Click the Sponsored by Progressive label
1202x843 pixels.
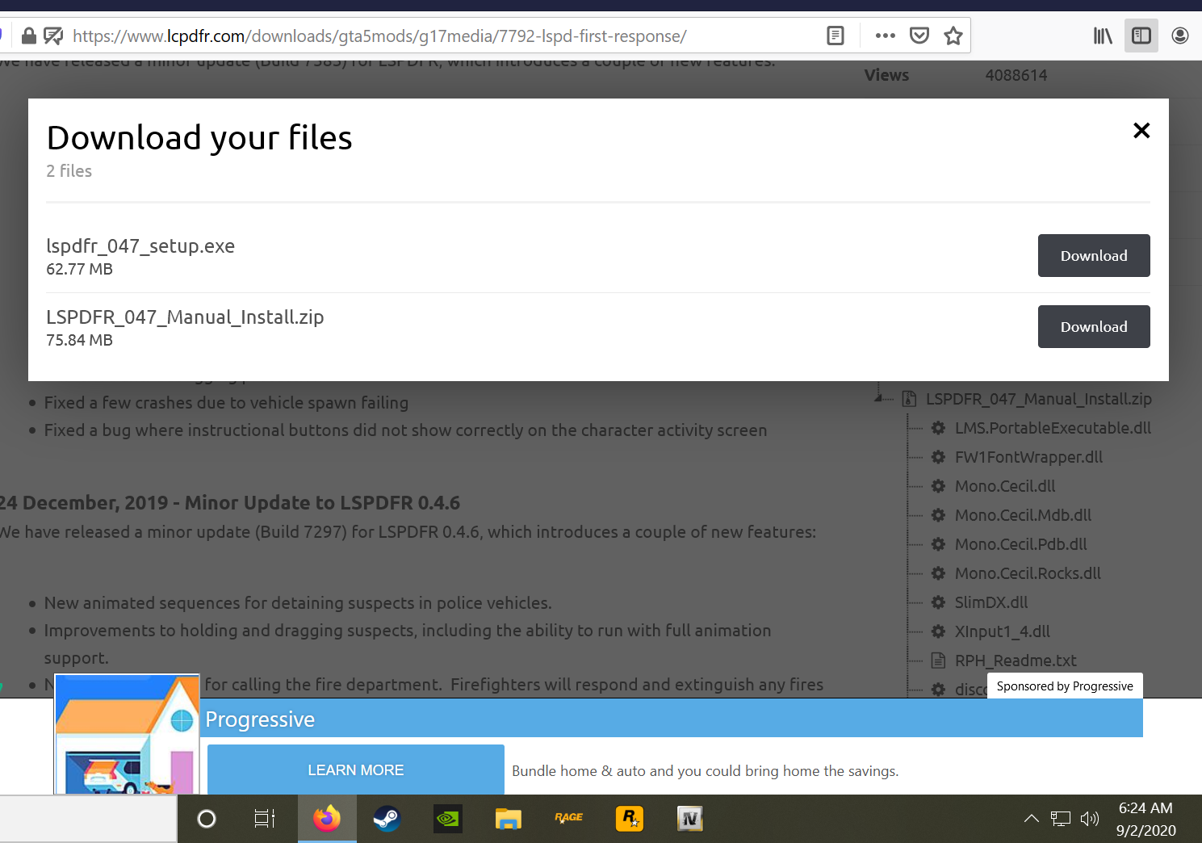1065,686
